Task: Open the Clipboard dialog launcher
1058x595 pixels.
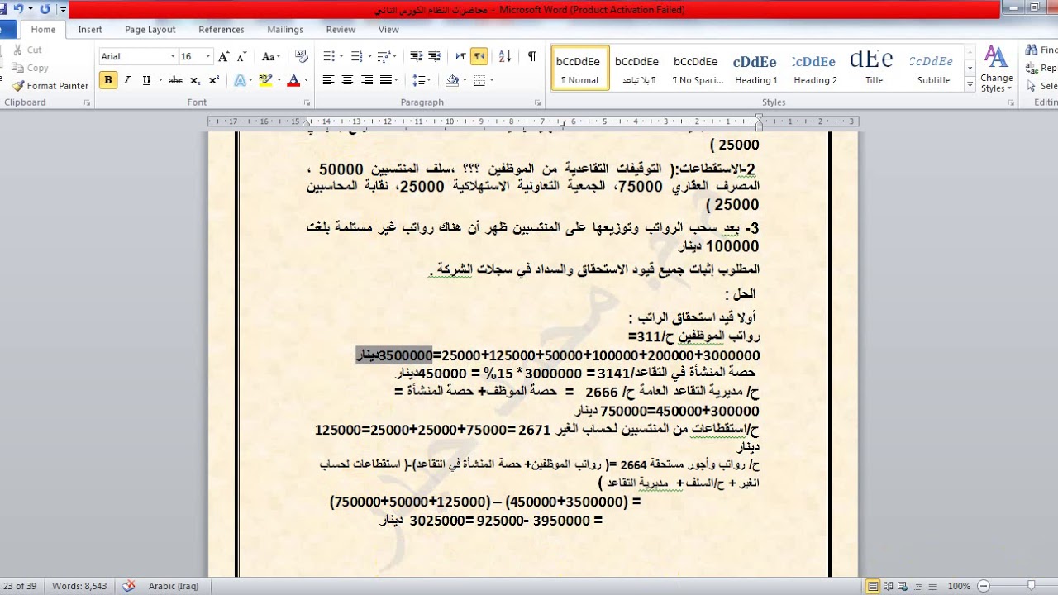Action: point(87,102)
